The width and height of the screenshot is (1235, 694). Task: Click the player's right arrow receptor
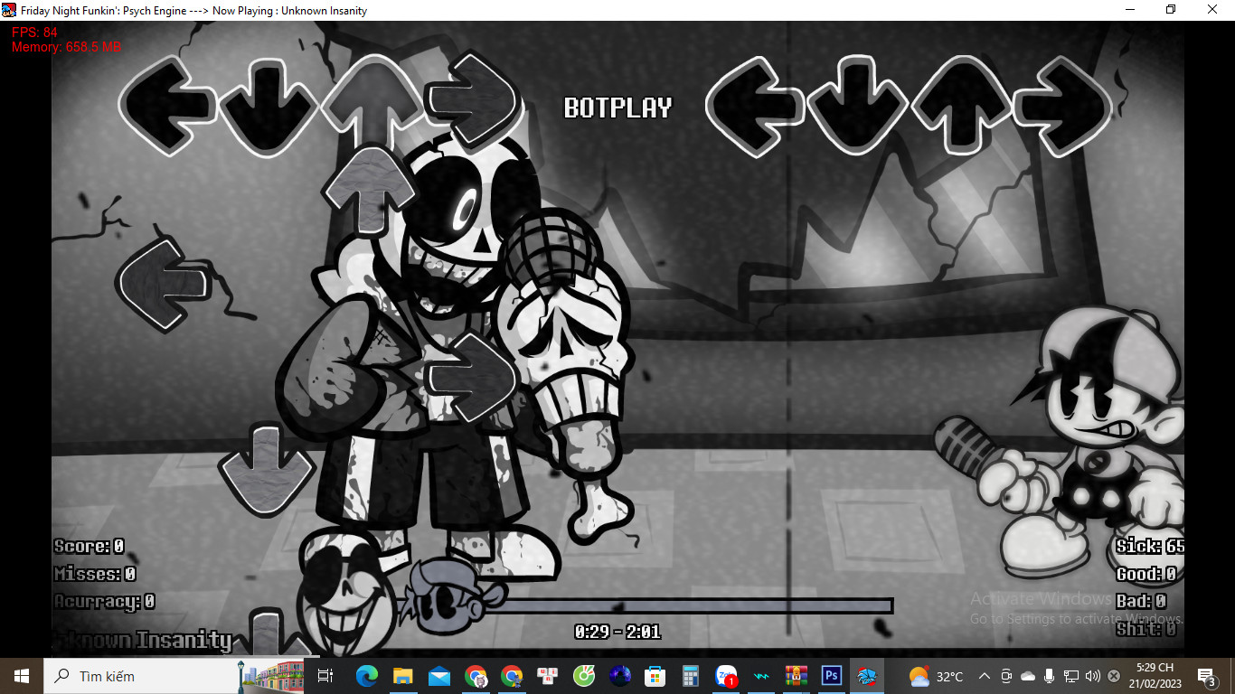pyautogui.click(x=1061, y=107)
